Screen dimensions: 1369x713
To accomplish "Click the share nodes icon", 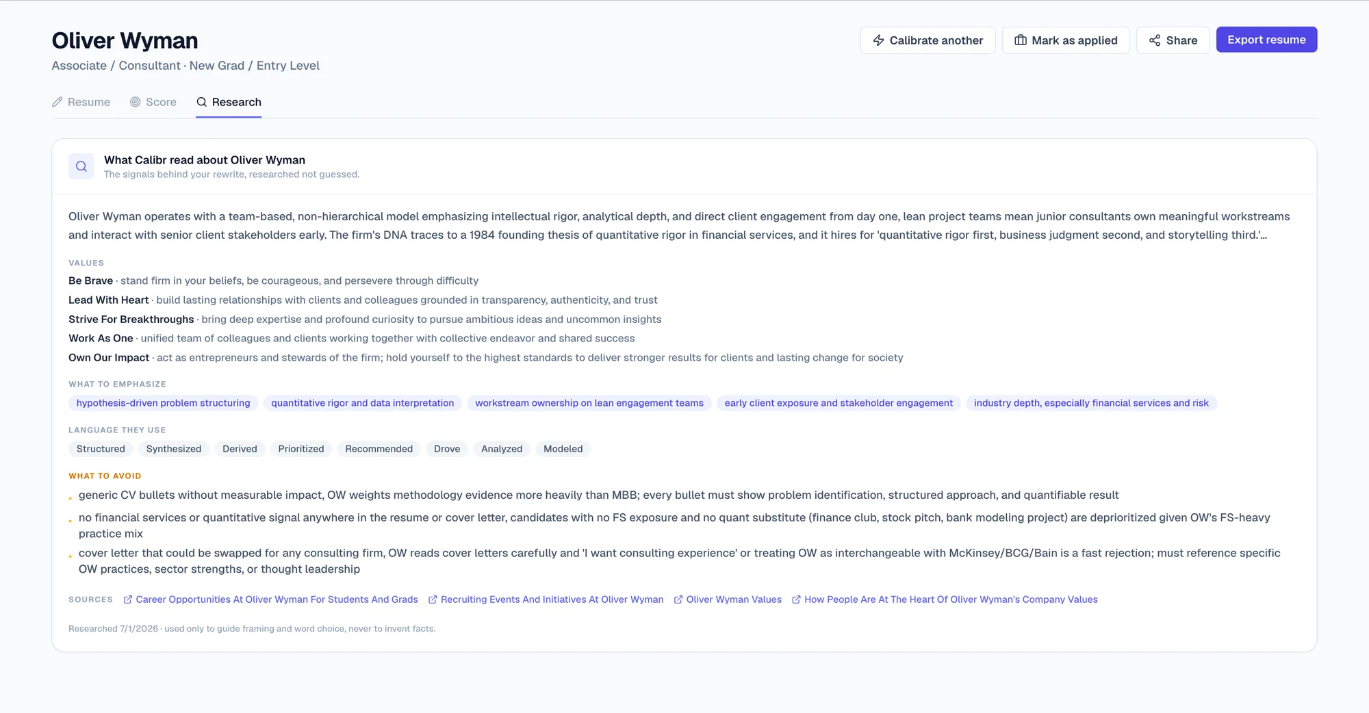I will pyautogui.click(x=1155, y=40).
